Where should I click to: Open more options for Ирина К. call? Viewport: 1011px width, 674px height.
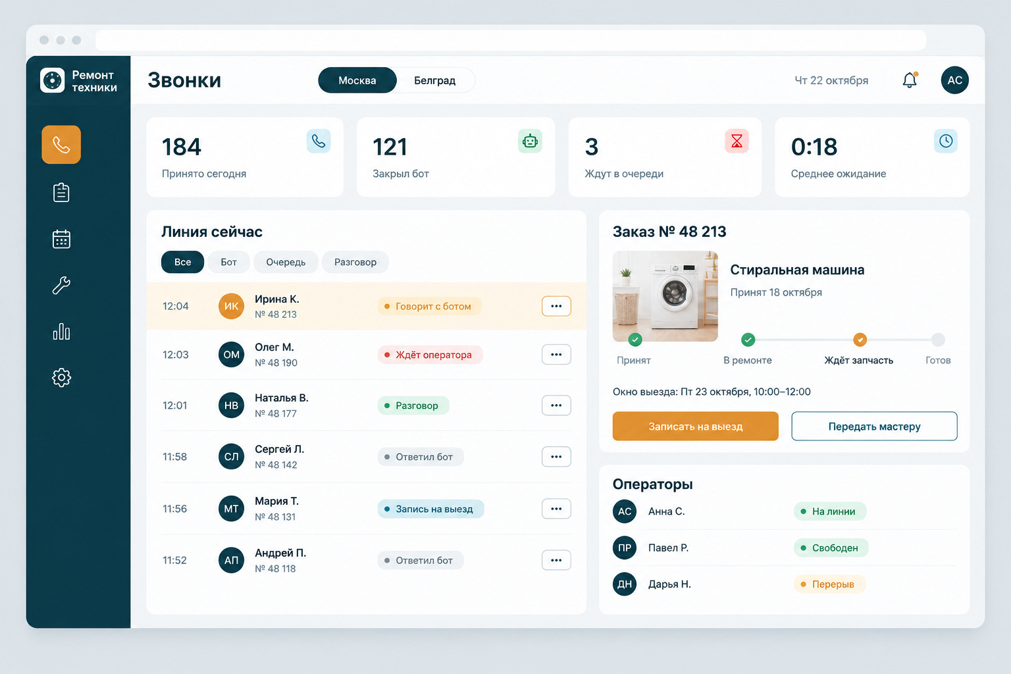click(556, 306)
